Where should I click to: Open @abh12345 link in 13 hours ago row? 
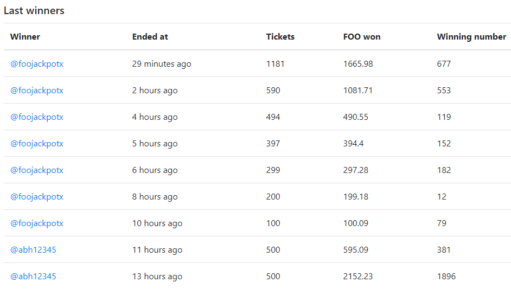pyautogui.click(x=33, y=277)
